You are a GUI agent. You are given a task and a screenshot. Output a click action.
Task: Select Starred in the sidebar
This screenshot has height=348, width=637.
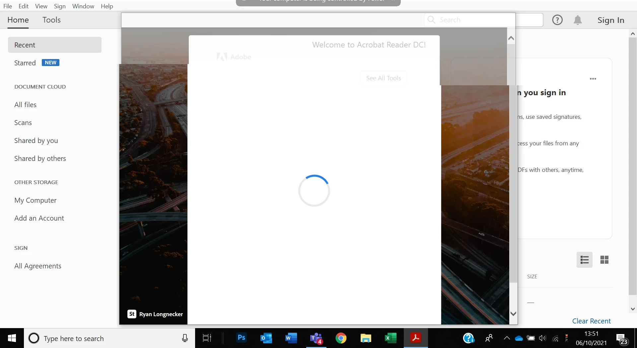pyautogui.click(x=25, y=63)
